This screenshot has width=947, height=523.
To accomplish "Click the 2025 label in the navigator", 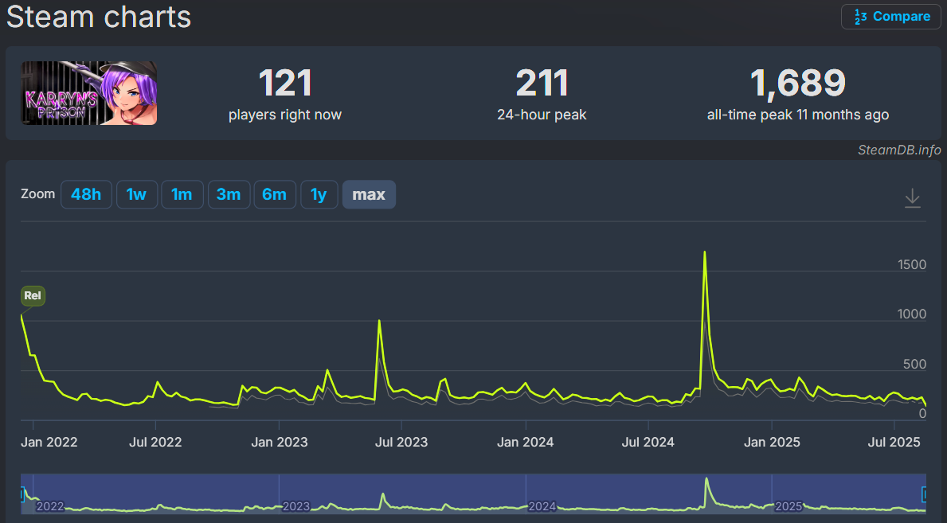I will [789, 506].
